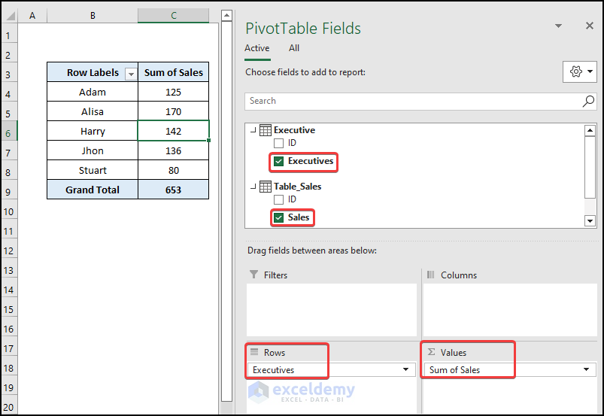The image size is (604, 416).
Task: Click the Executive table icon
Action: [x=266, y=130]
